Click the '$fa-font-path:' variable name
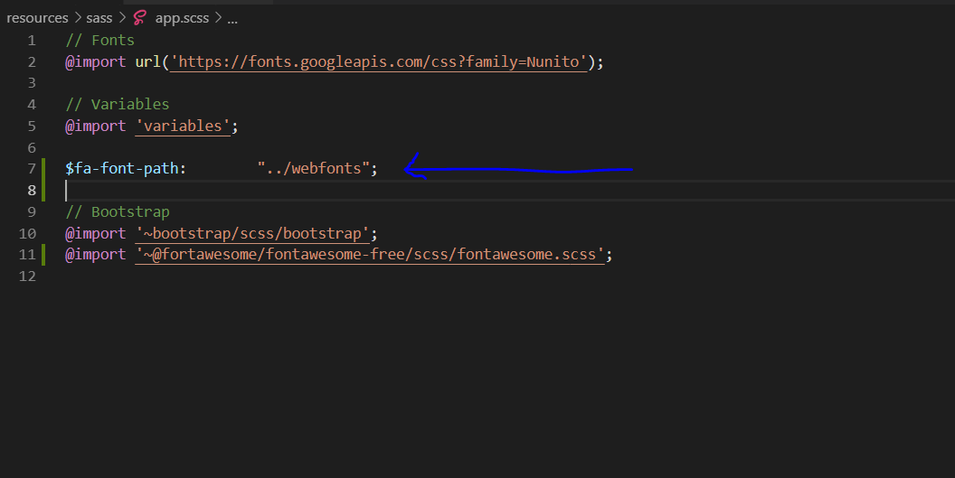Image resolution: width=955 pixels, height=478 pixels. 126,169
